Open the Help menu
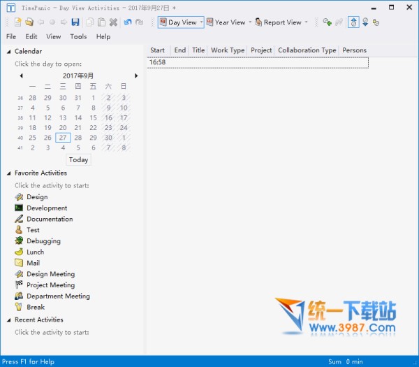This screenshot has width=419, height=367. [x=103, y=36]
